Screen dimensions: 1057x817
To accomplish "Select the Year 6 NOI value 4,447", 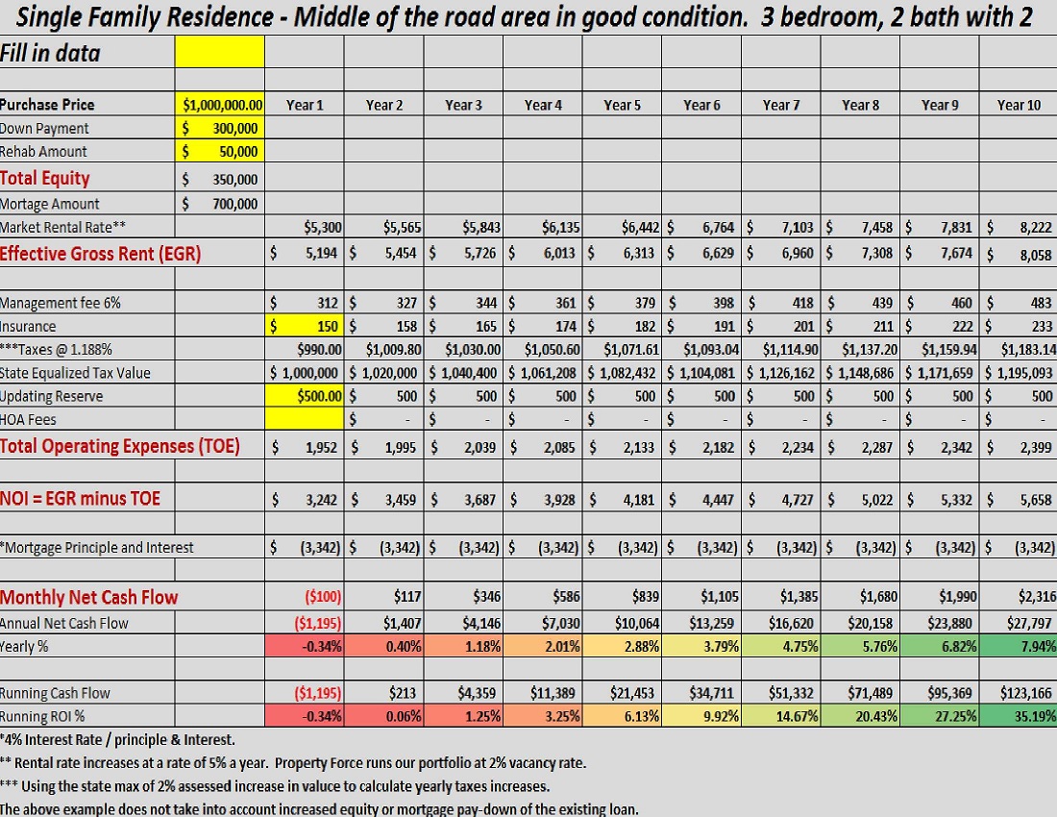I will (x=701, y=499).
